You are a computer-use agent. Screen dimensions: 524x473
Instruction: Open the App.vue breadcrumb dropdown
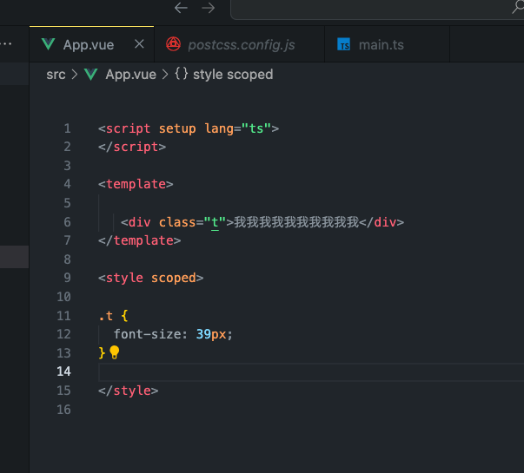point(130,75)
